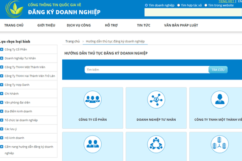Expand plus icon beside Cẩm nang hướng dẫn

(1, 147)
